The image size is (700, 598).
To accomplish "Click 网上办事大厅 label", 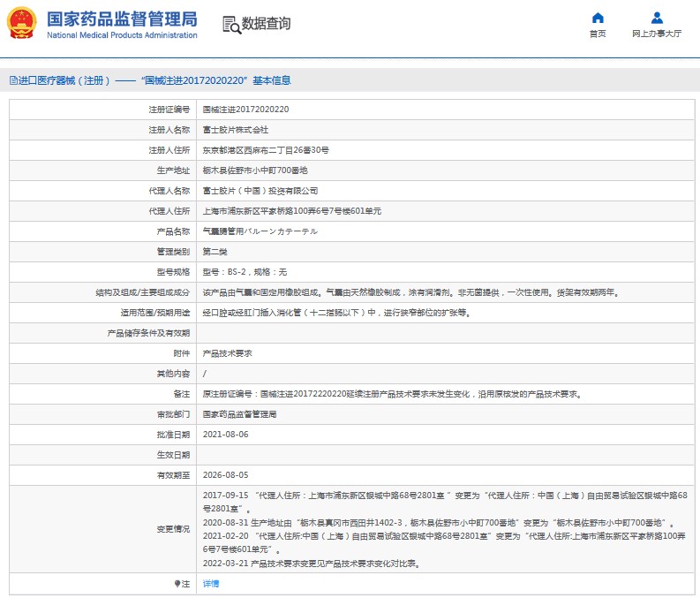I will coord(657,34).
